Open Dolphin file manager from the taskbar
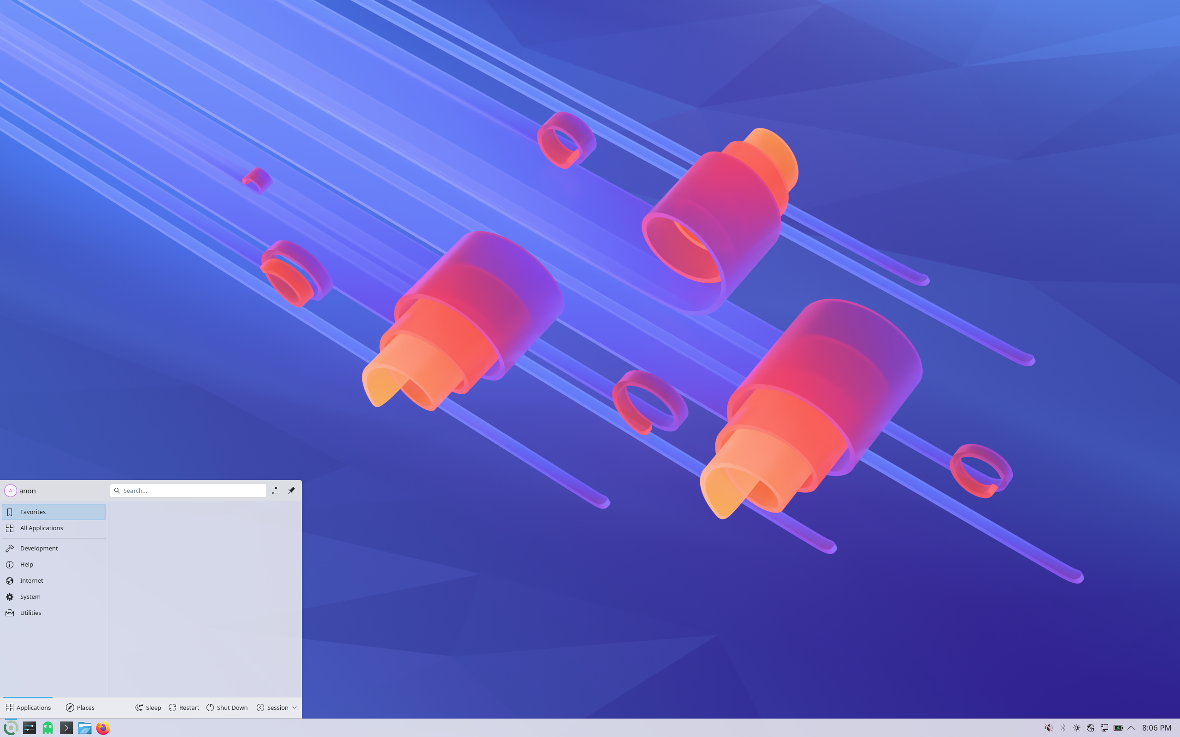Image resolution: width=1180 pixels, height=737 pixels. [x=85, y=728]
